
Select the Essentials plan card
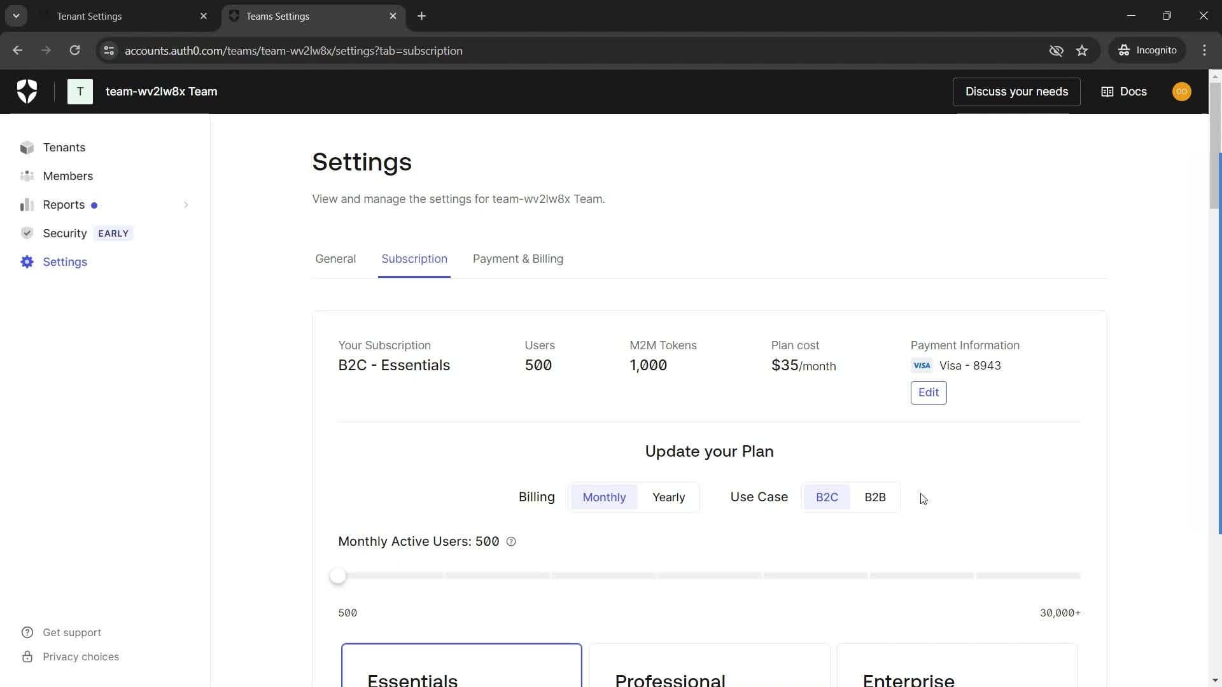click(x=461, y=665)
